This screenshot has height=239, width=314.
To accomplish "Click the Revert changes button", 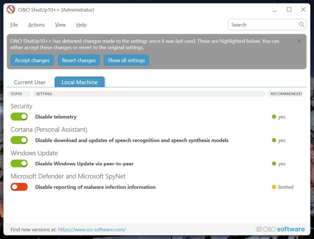I will [79, 60].
